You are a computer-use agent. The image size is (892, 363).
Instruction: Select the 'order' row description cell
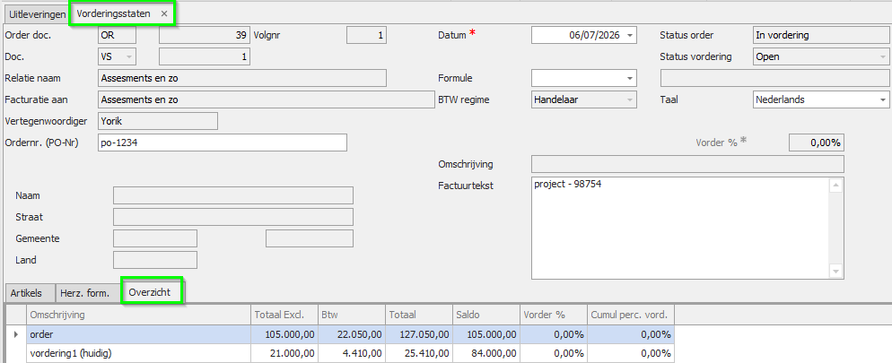click(138, 335)
